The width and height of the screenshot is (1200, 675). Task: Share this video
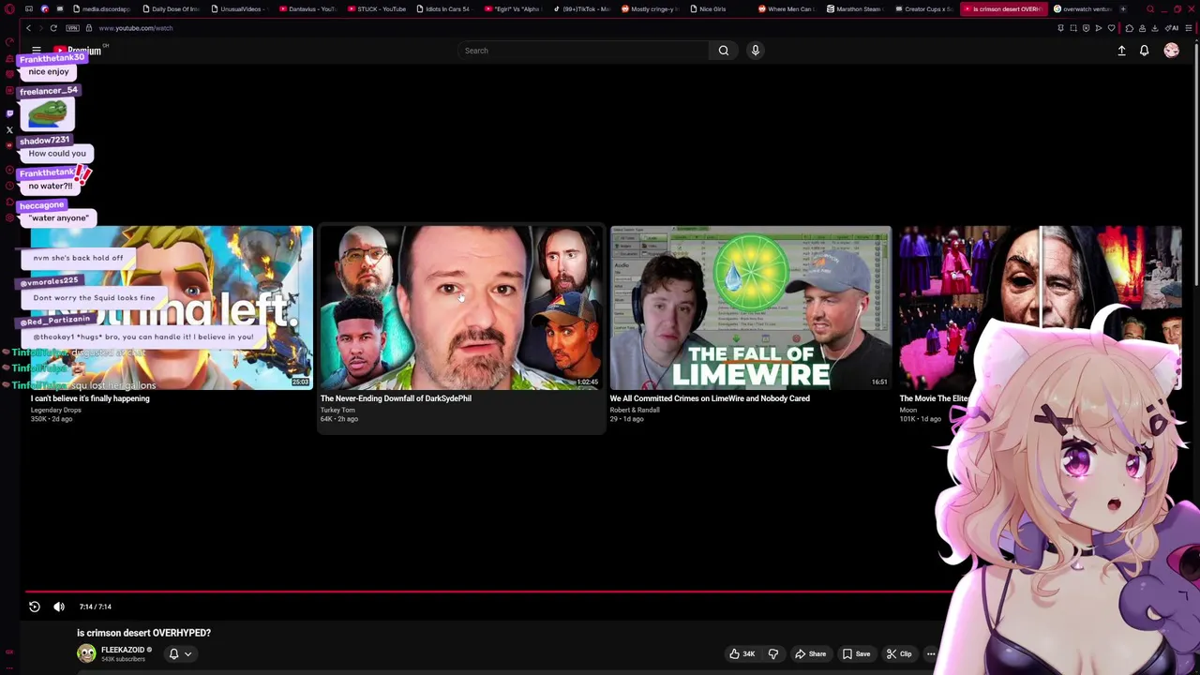point(811,654)
